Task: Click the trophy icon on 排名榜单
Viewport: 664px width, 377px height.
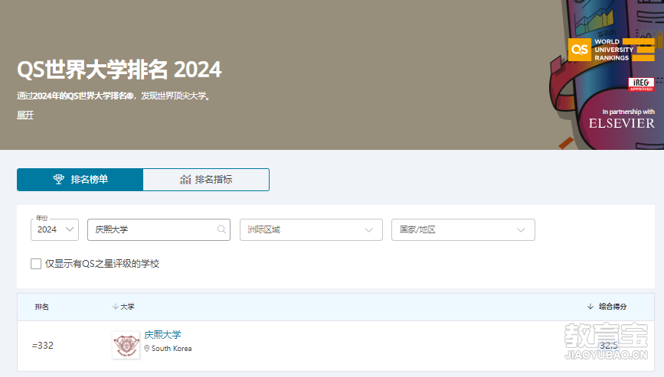Action: coord(58,180)
